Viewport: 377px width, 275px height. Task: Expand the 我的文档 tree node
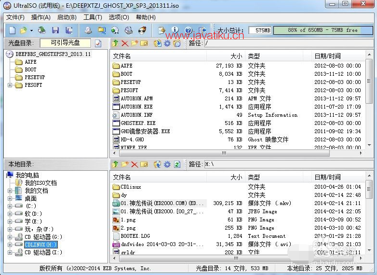[10, 191]
